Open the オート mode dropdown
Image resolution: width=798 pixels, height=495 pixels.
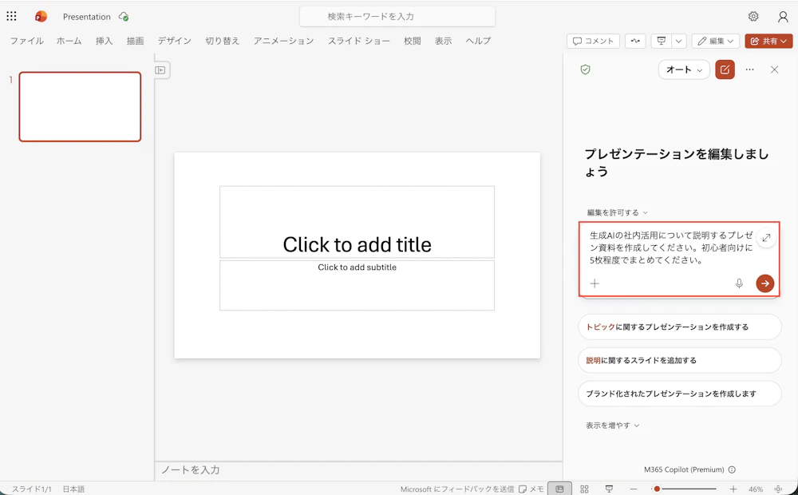point(684,69)
